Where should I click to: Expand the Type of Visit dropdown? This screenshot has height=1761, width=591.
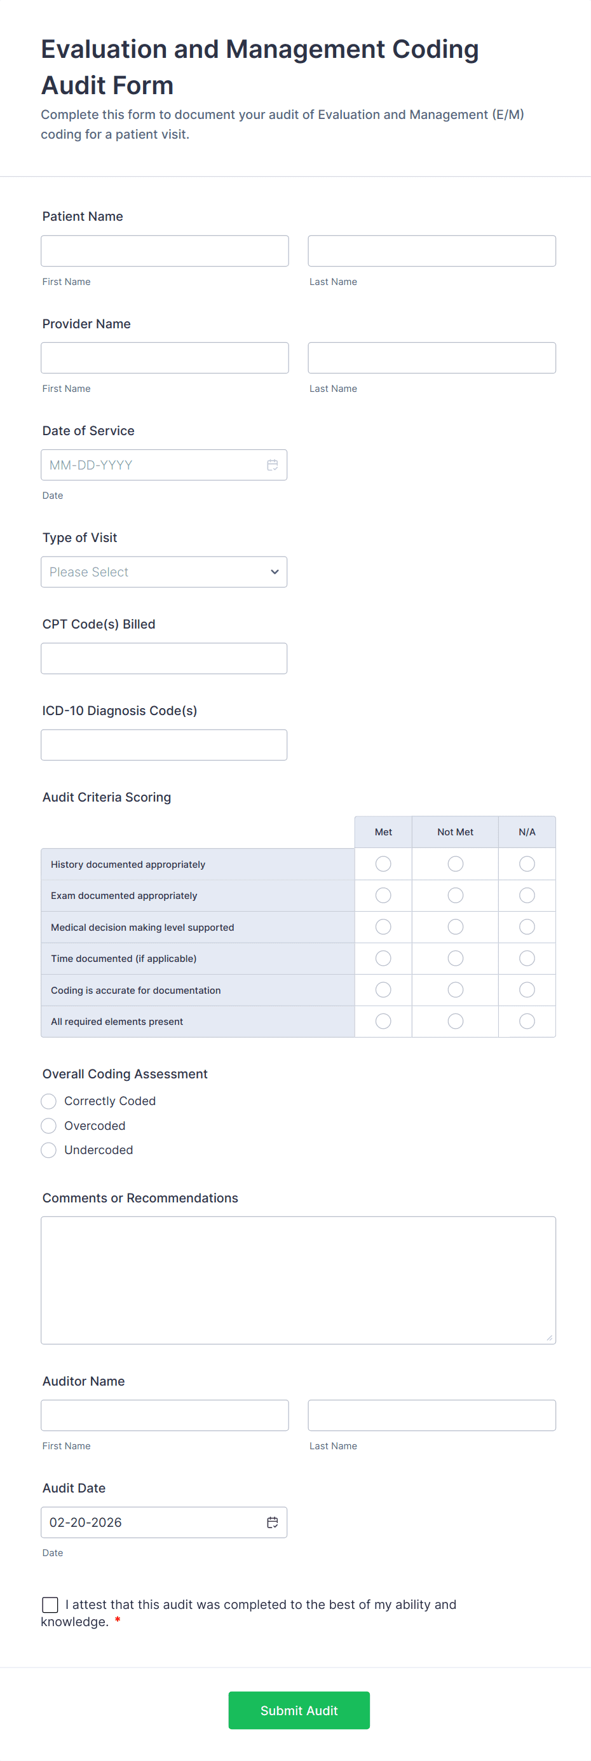coord(164,571)
